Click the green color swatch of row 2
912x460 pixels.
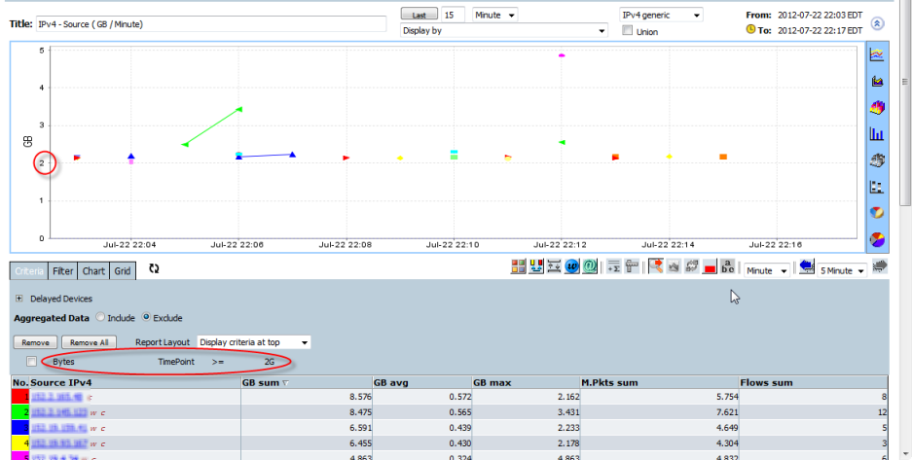click(19, 412)
